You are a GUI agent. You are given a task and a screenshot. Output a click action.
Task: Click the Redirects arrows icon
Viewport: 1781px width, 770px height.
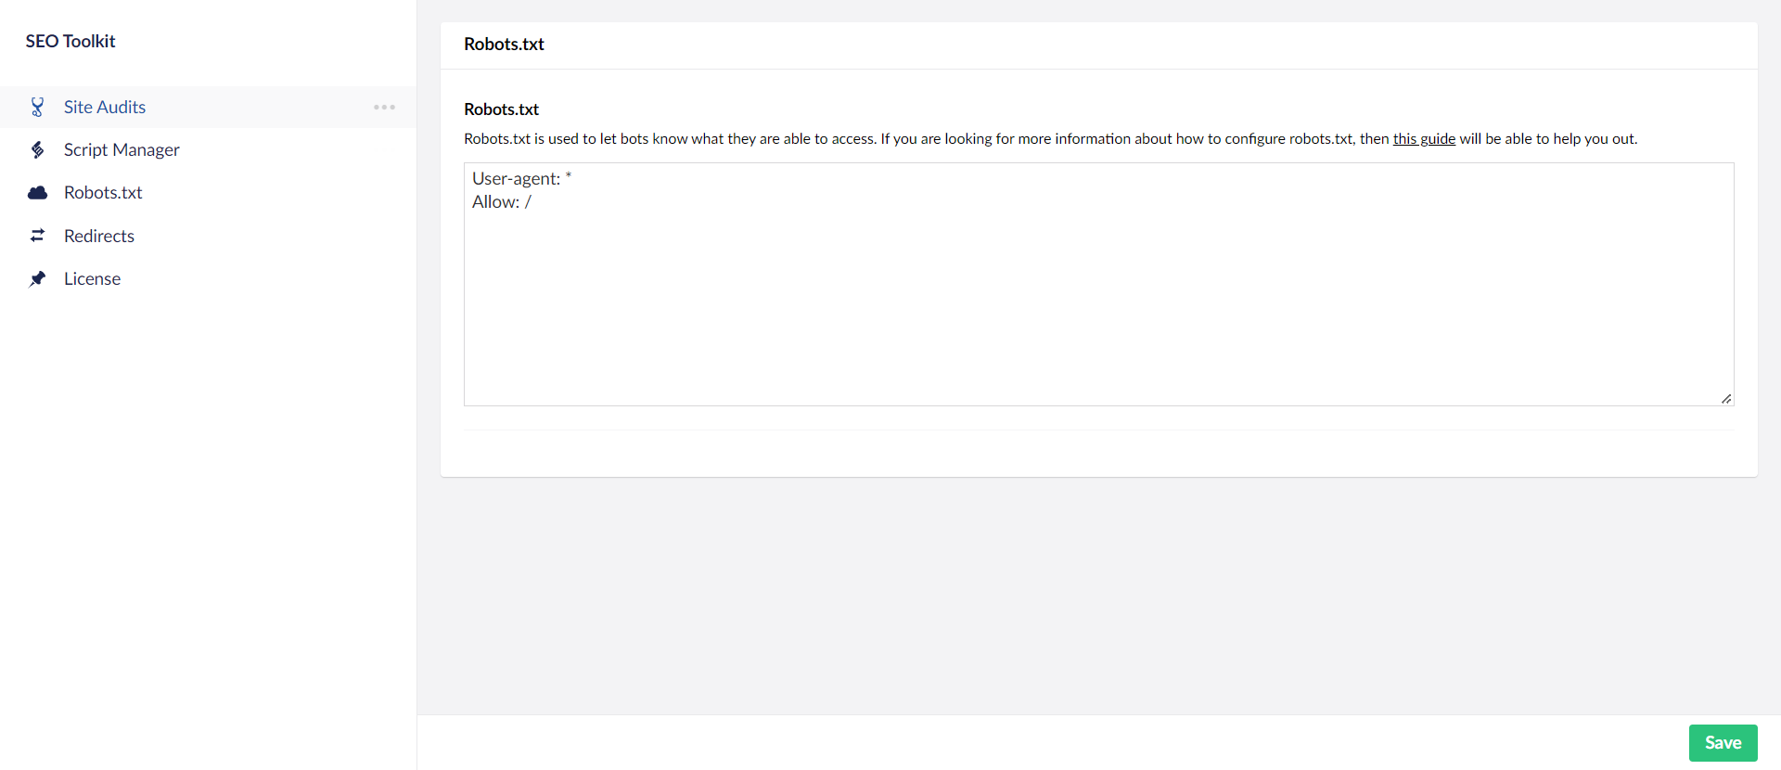tap(37, 236)
